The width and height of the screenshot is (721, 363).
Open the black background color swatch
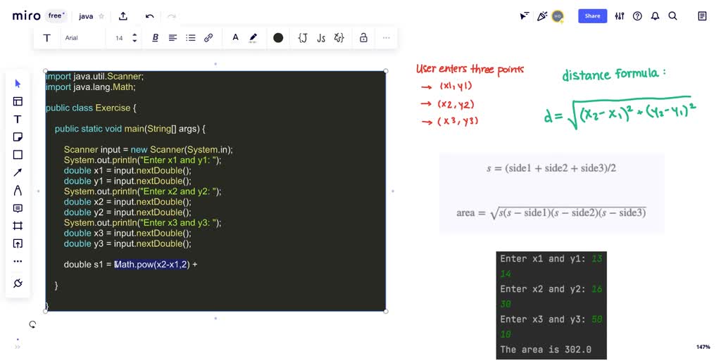pos(278,38)
